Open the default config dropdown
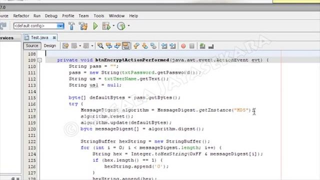The height and width of the screenshot is (180, 320). [x=60, y=26]
